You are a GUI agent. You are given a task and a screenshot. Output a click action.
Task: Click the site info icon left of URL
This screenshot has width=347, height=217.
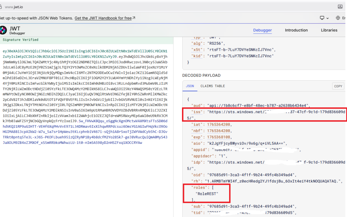(1, 7)
